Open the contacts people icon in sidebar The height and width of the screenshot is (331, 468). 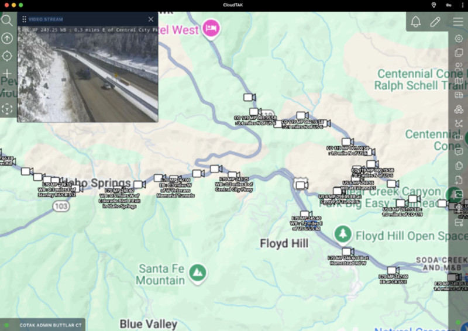pos(459,67)
